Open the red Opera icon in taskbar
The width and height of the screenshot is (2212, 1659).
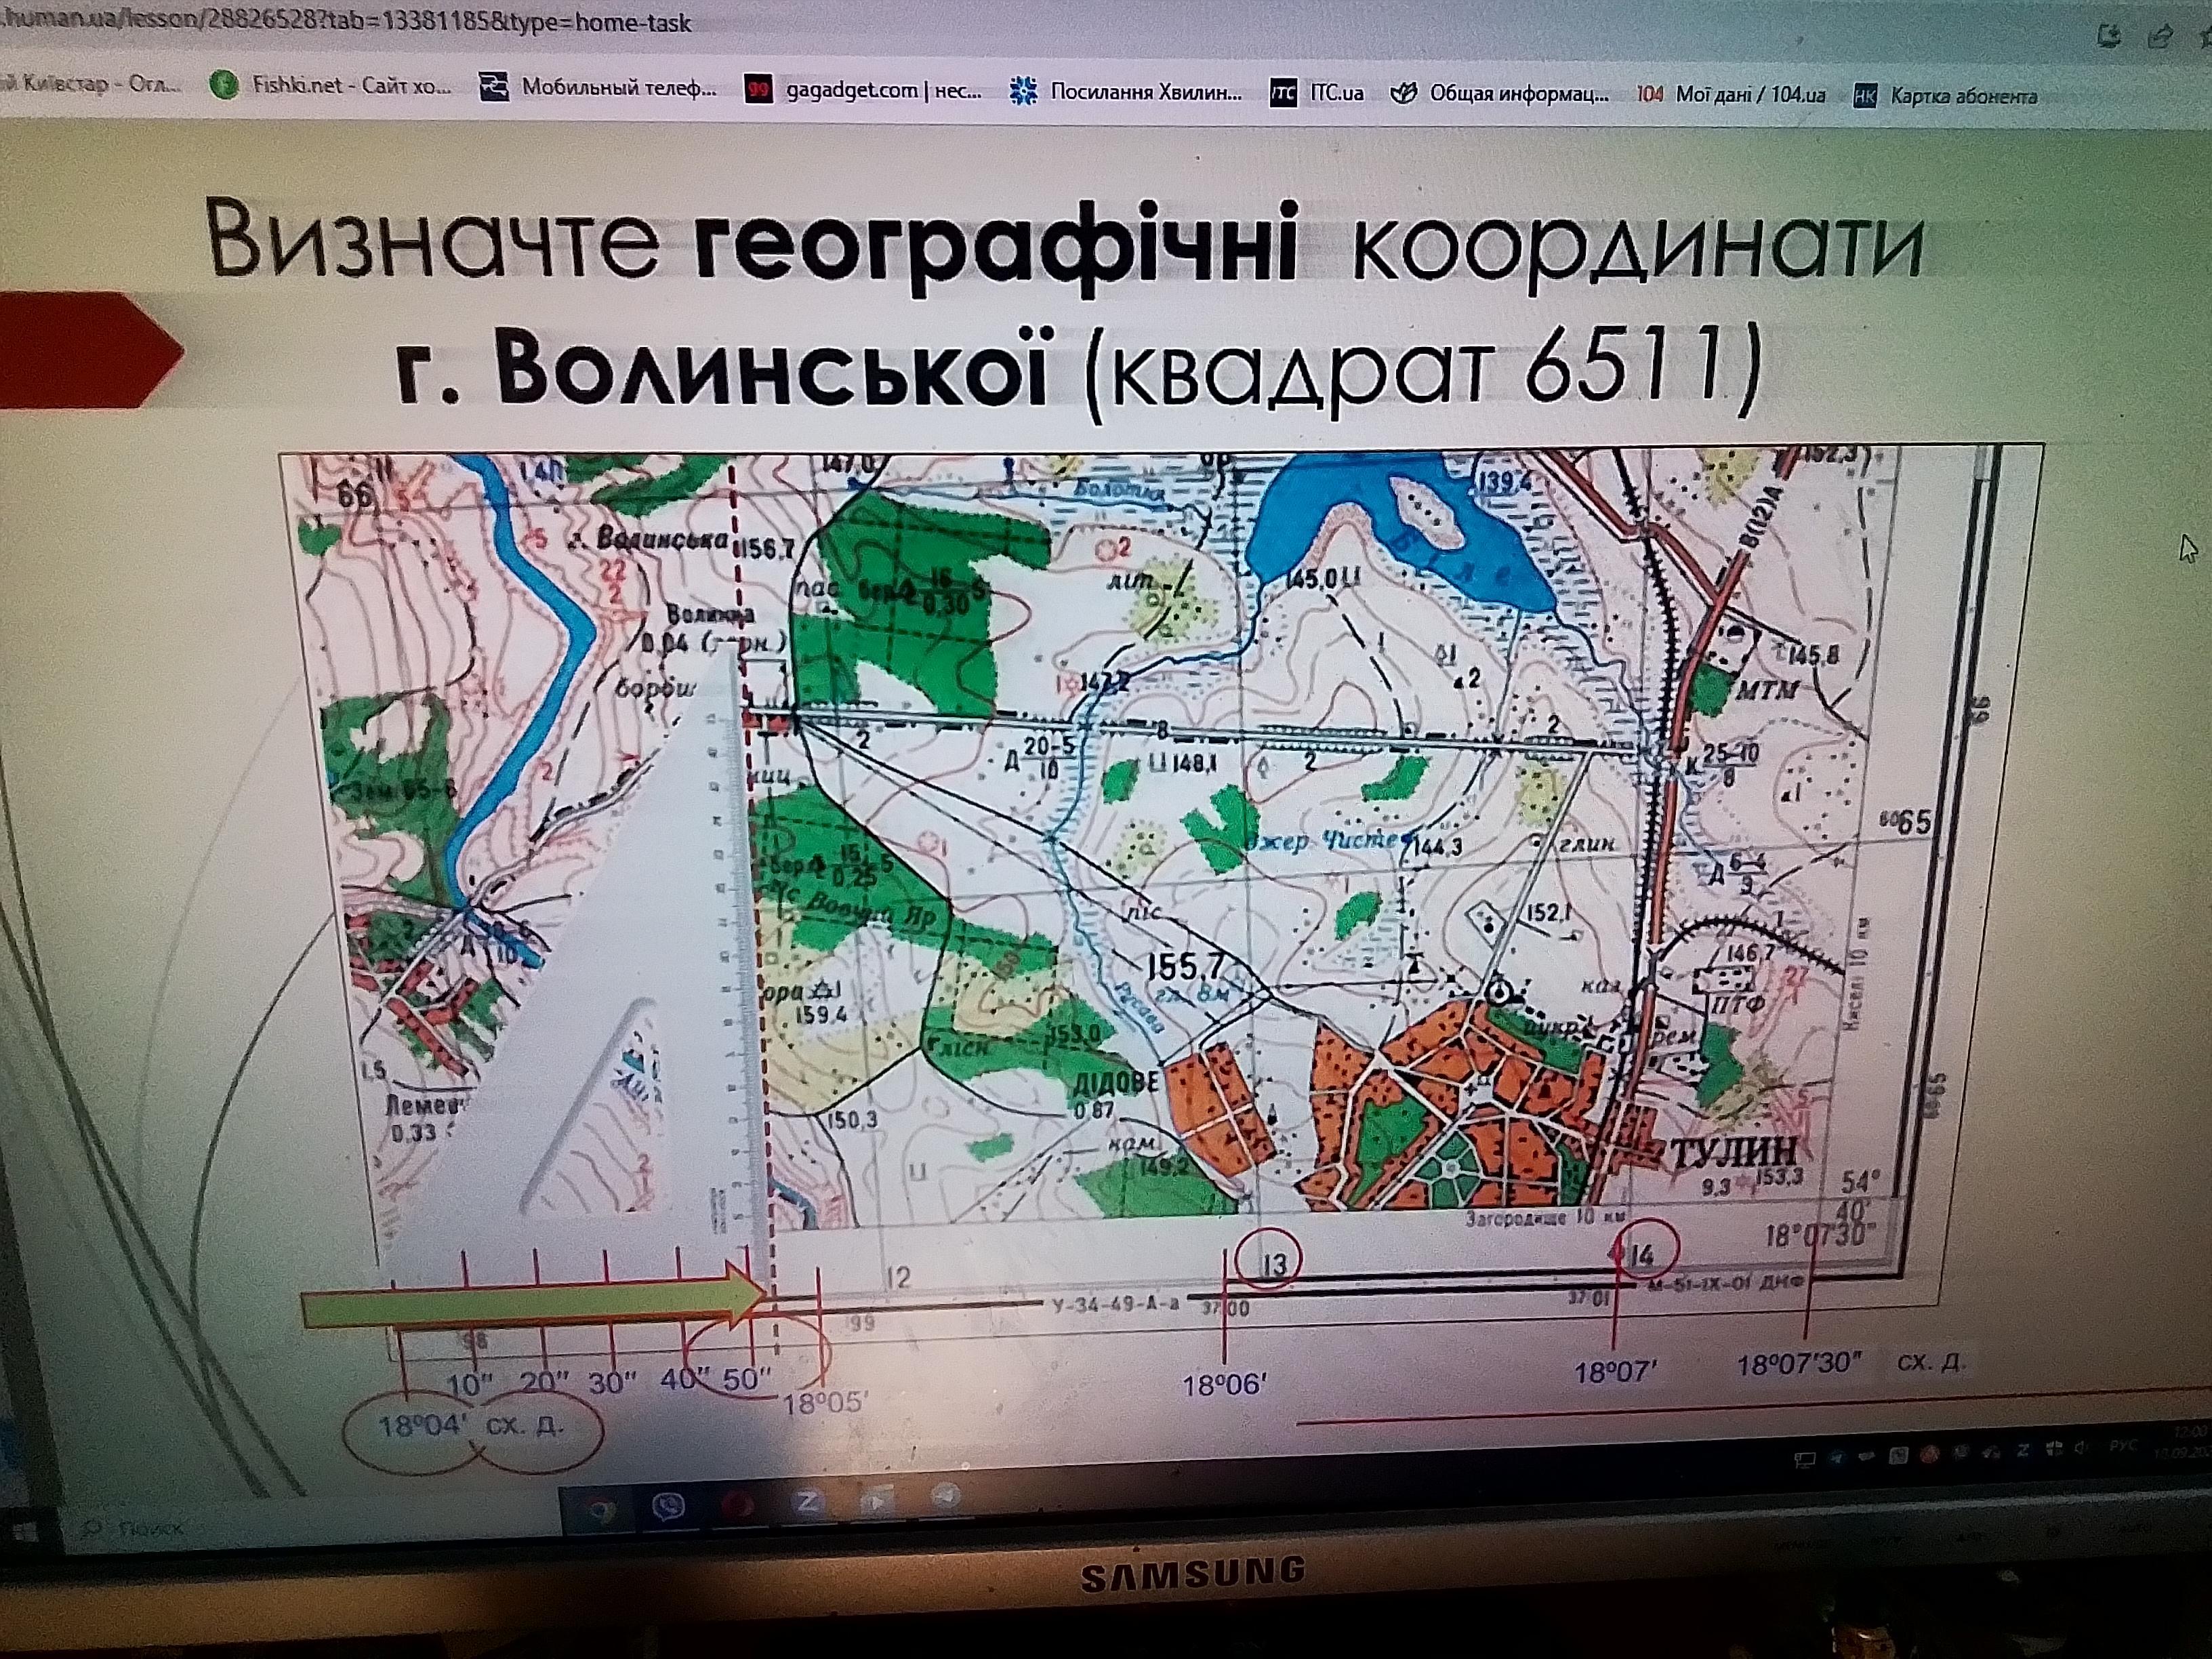click(x=738, y=1505)
